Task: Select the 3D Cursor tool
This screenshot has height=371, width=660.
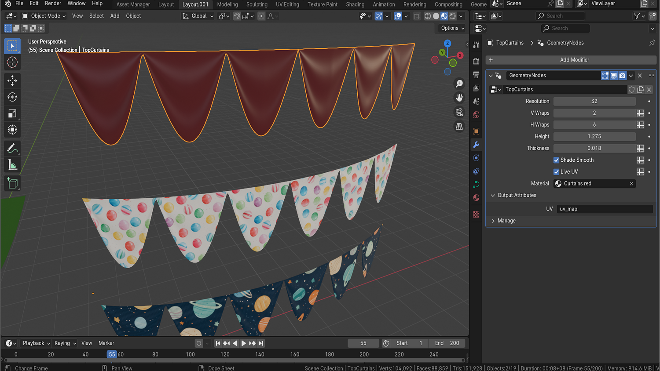Action: coord(12,62)
